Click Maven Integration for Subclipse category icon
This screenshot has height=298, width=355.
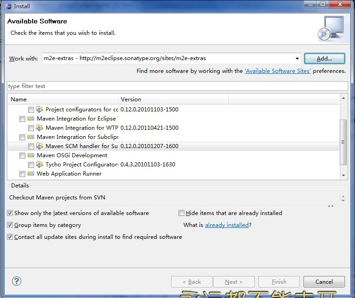click(31, 137)
